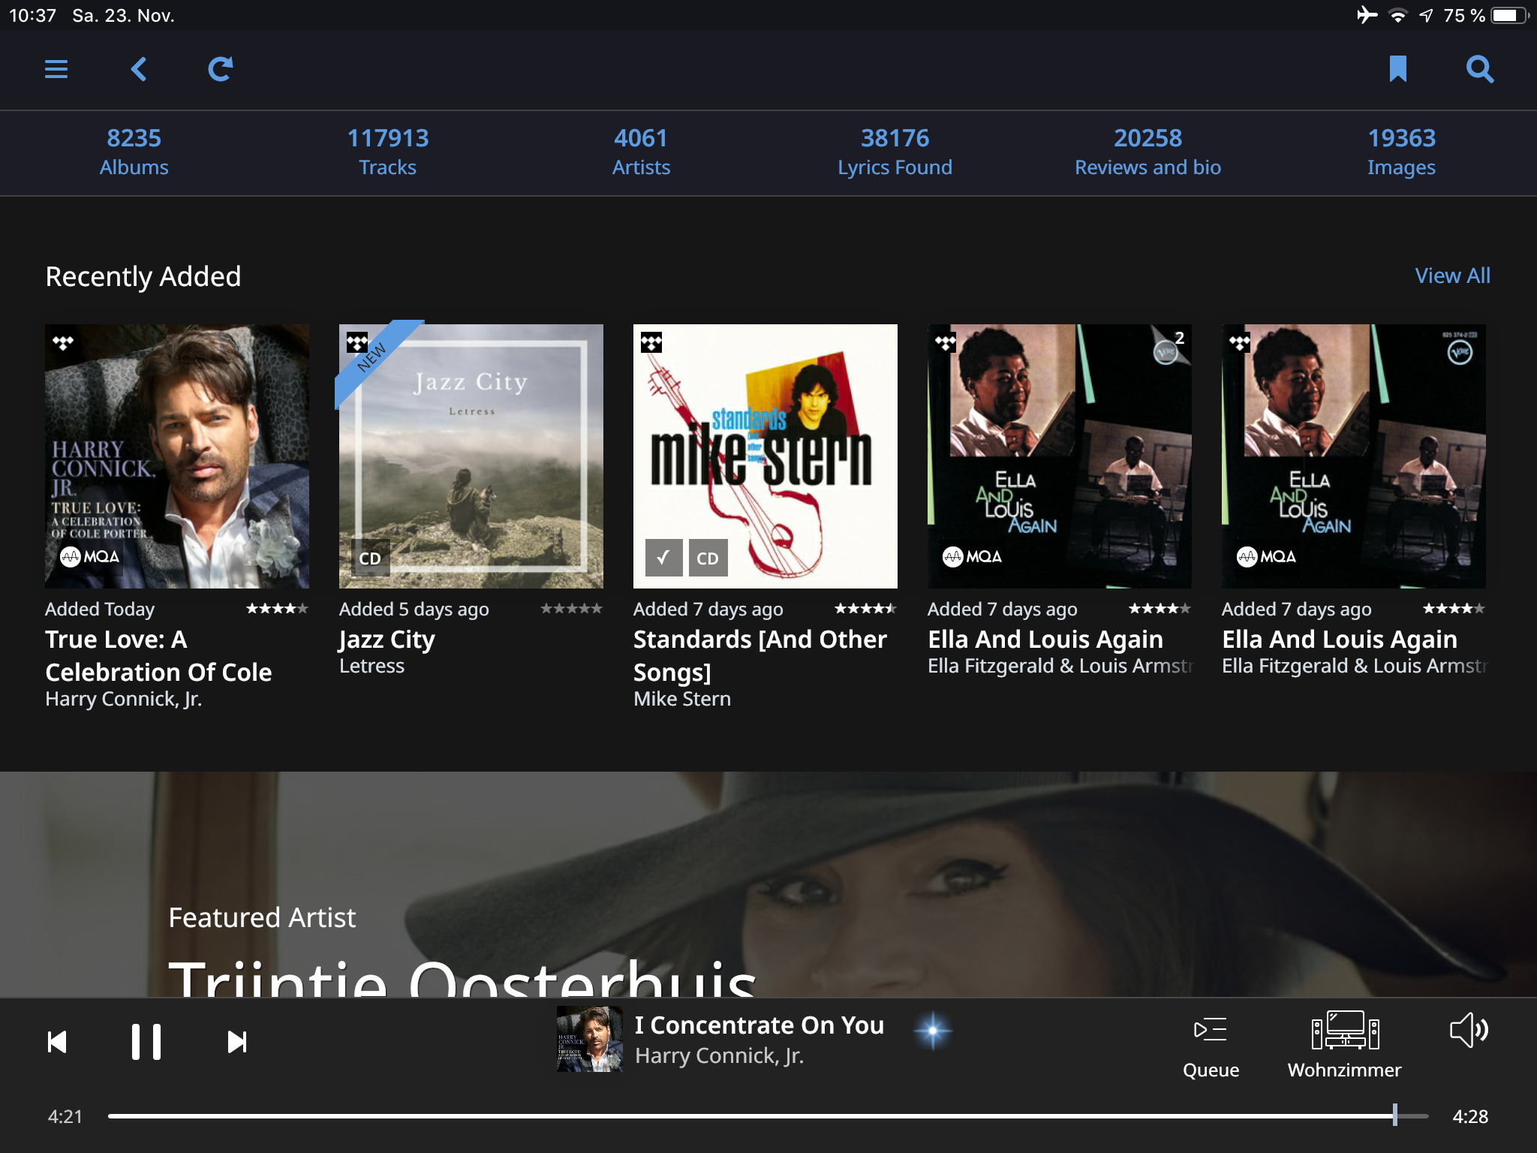Image resolution: width=1537 pixels, height=1153 pixels.
Task: Rate Jazz City with the star rating
Action: [x=572, y=609]
